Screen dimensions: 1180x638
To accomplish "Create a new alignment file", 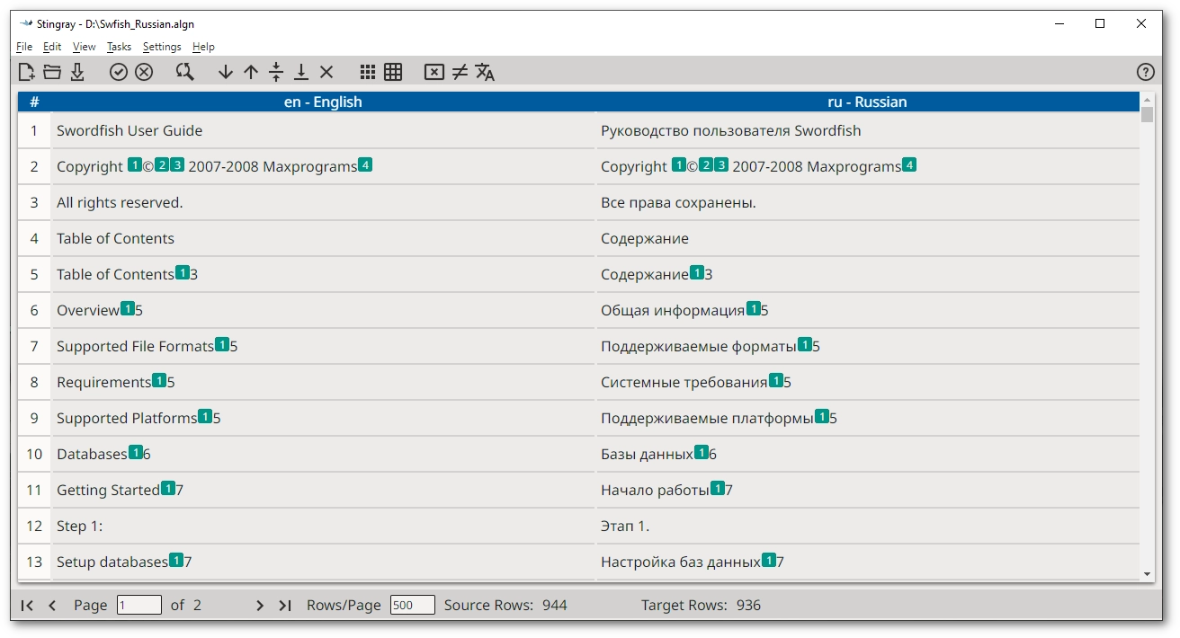I will (27, 72).
